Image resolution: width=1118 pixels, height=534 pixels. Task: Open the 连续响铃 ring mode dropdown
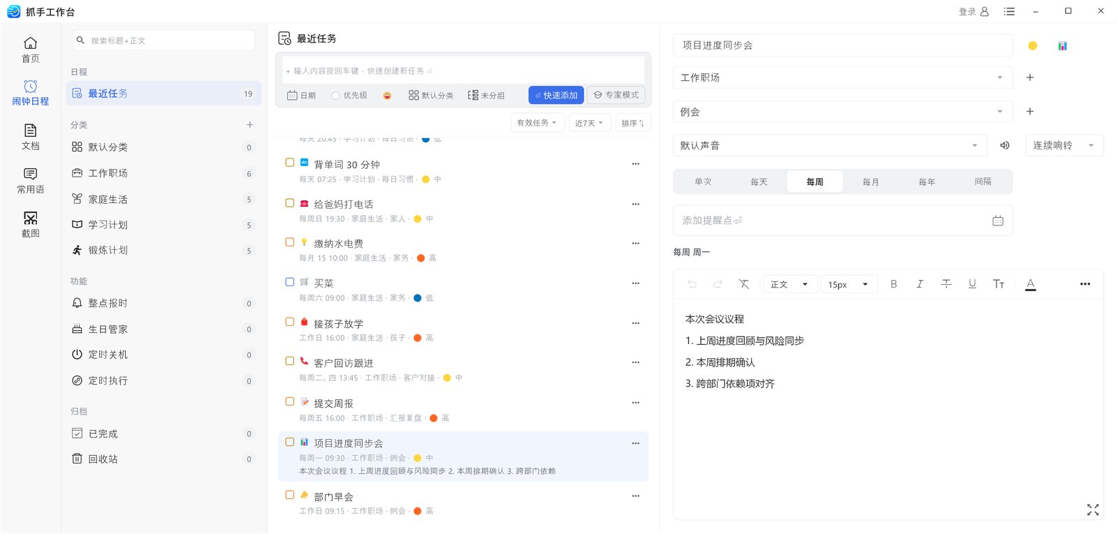(x=1064, y=145)
